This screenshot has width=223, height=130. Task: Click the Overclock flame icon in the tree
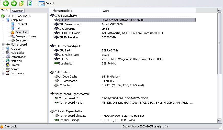tap(13, 32)
